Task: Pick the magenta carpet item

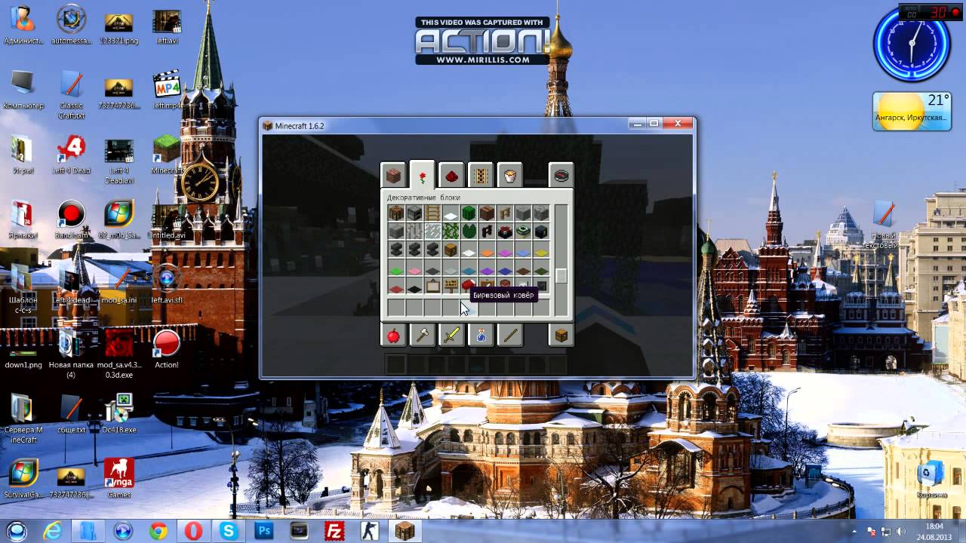Action: click(505, 250)
